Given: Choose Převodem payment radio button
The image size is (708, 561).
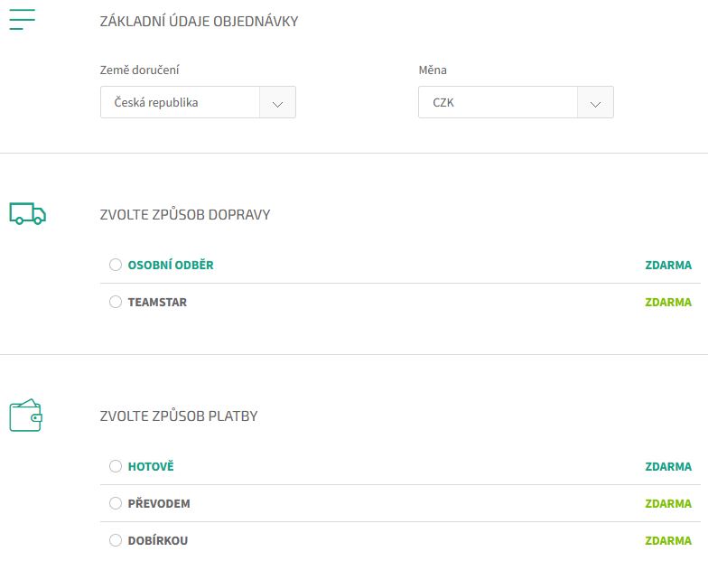Looking at the screenshot, I should click(x=116, y=503).
